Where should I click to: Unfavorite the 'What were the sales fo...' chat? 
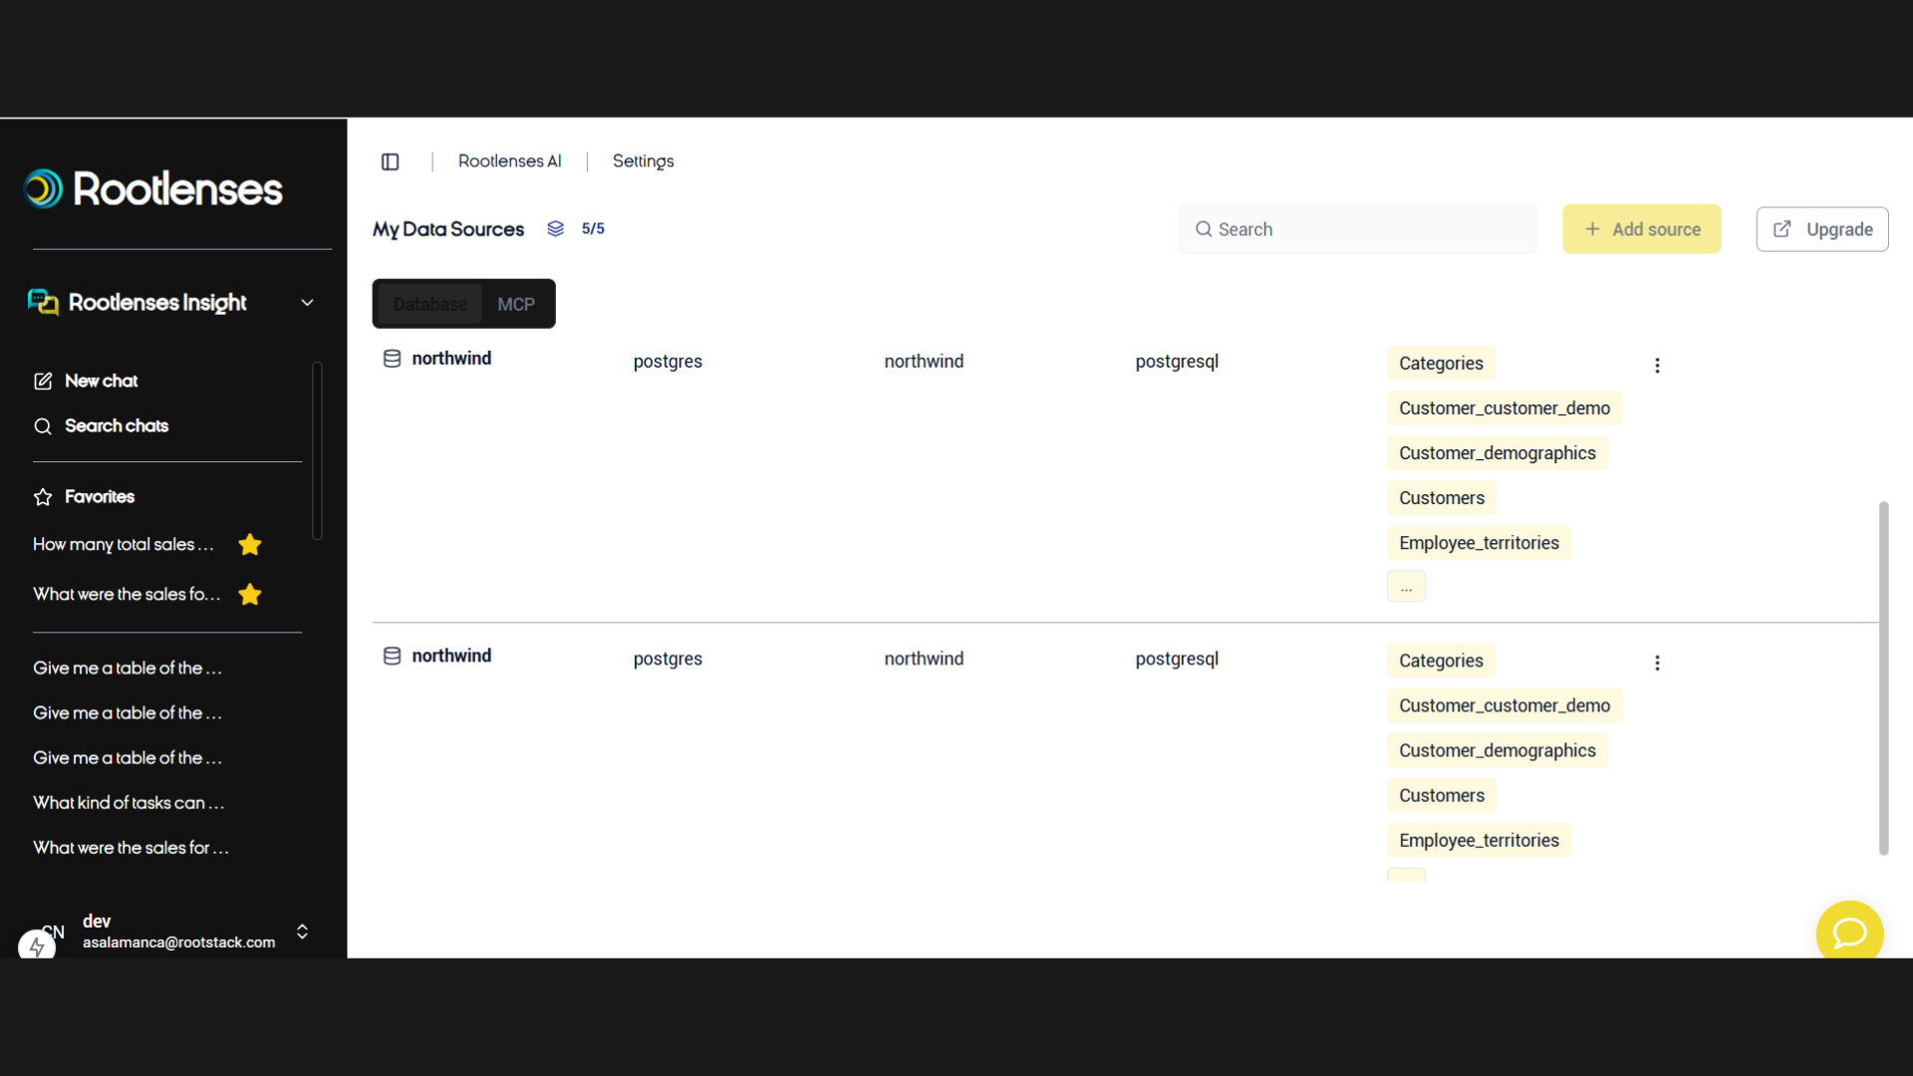(249, 595)
